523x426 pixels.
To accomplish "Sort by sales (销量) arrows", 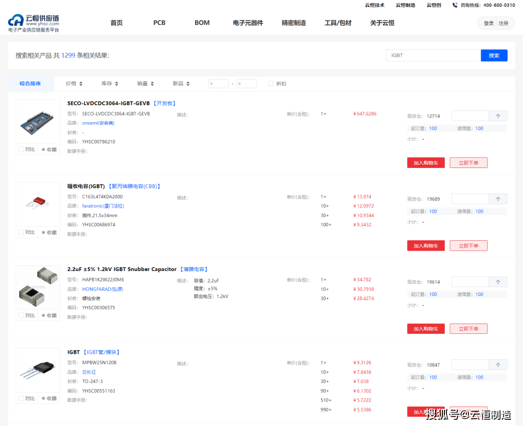I will point(152,84).
